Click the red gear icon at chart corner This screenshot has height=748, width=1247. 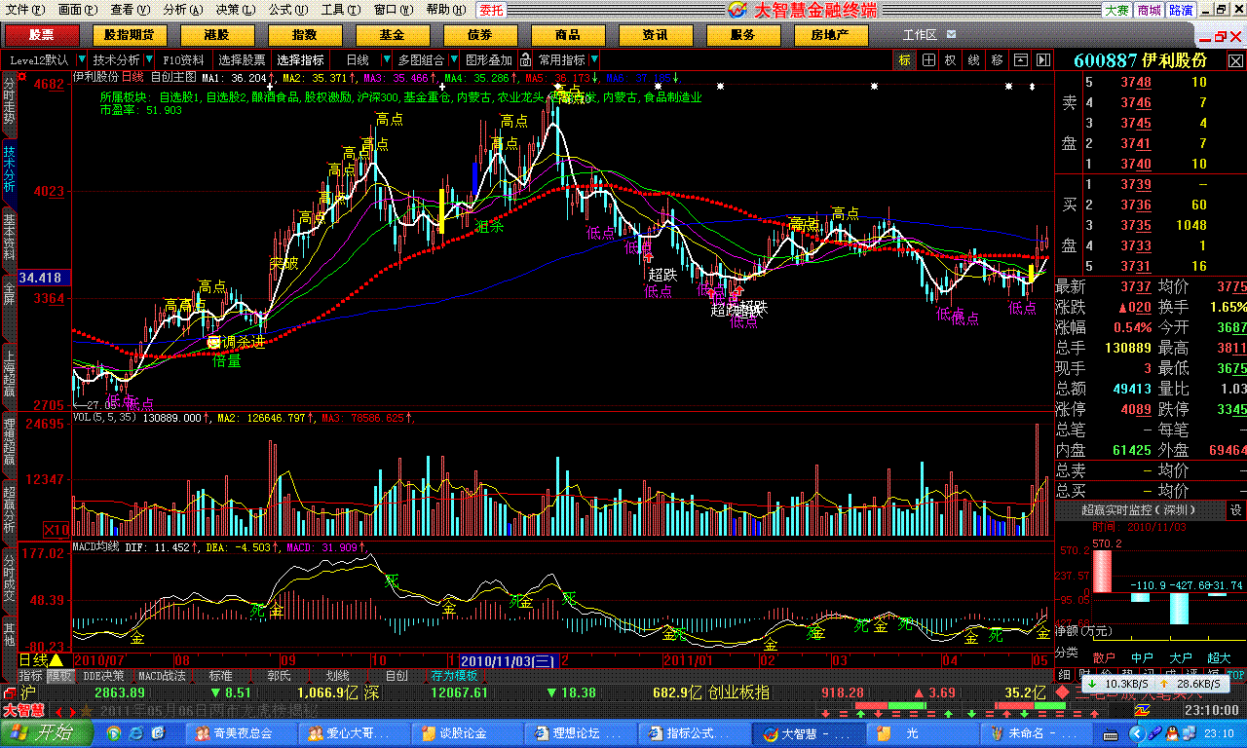click(x=22, y=77)
